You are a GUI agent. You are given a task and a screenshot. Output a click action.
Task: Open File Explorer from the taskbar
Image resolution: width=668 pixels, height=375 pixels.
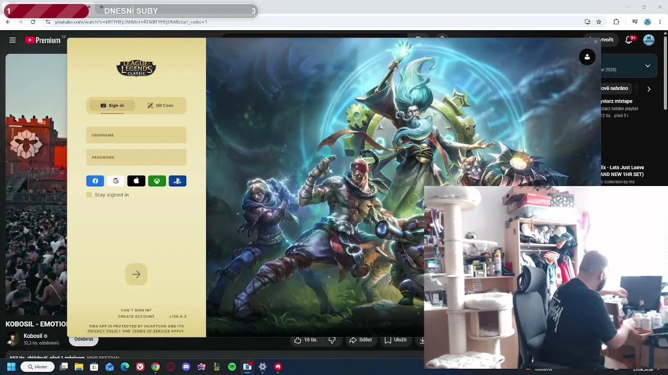(79, 367)
